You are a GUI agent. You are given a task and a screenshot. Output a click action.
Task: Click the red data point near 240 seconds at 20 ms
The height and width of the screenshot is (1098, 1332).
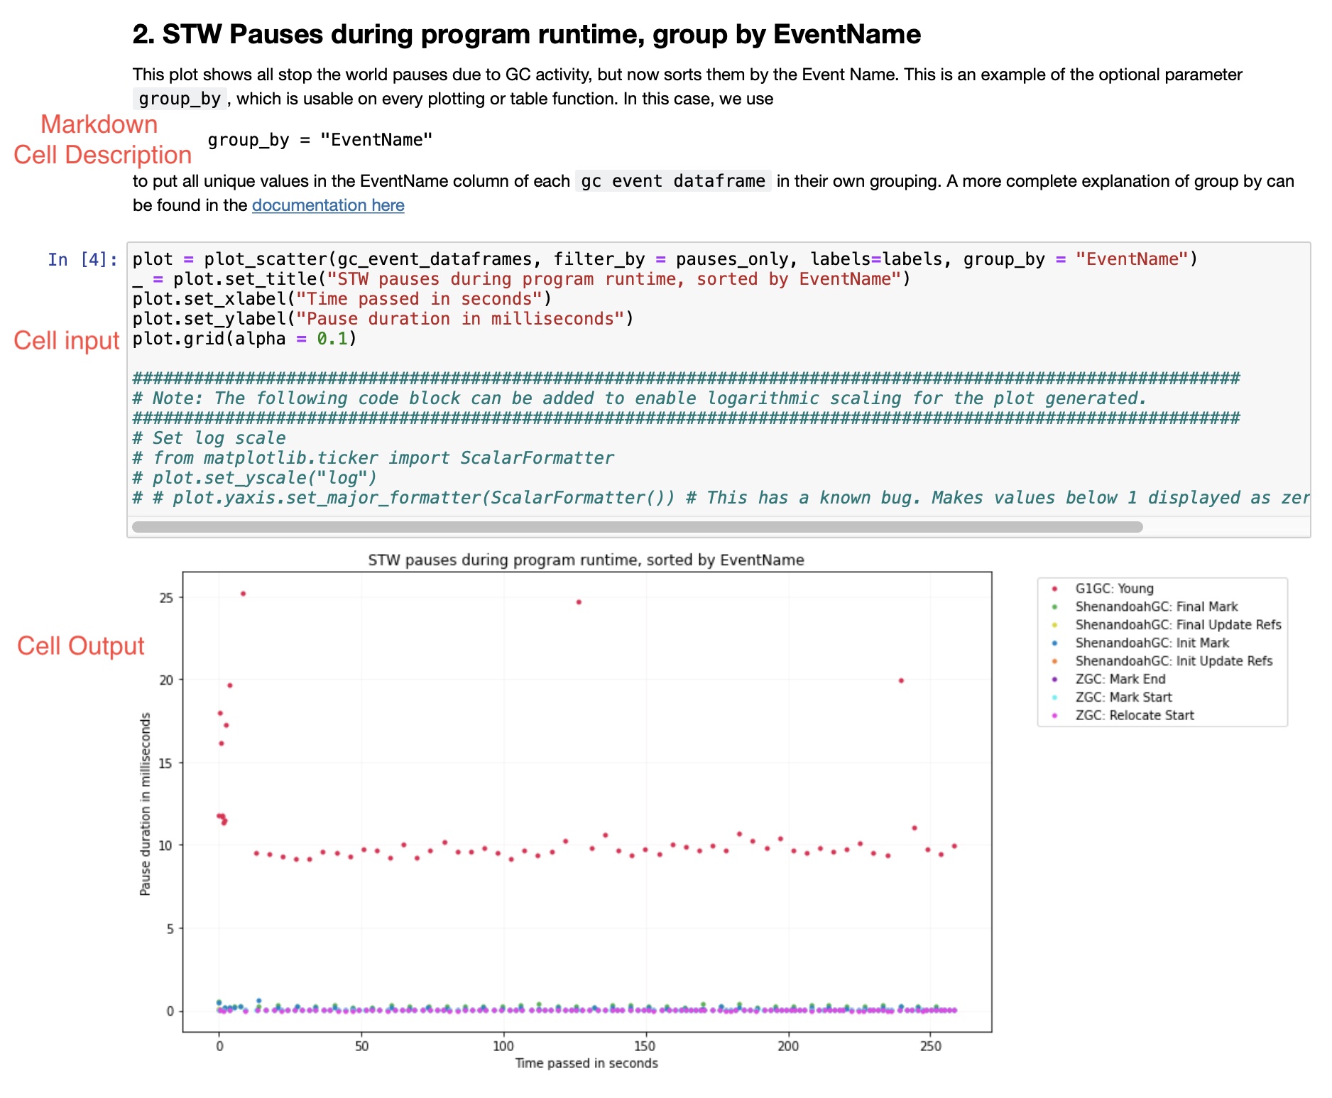pos(901,680)
